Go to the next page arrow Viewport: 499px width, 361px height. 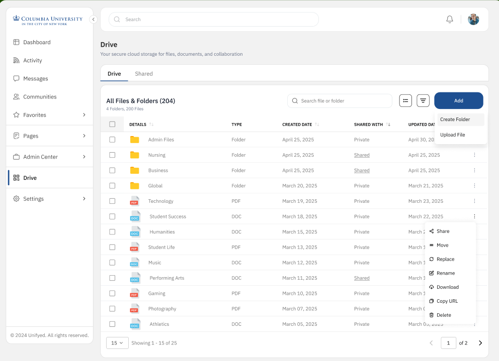pyautogui.click(x=480, y=343)
